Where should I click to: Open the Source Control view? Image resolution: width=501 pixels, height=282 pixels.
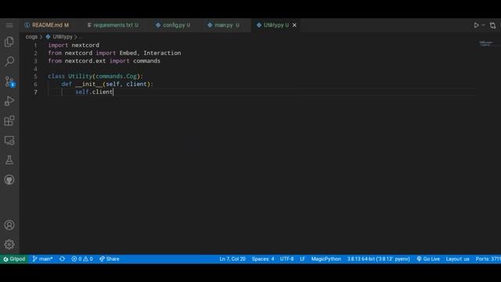(9, 81)
